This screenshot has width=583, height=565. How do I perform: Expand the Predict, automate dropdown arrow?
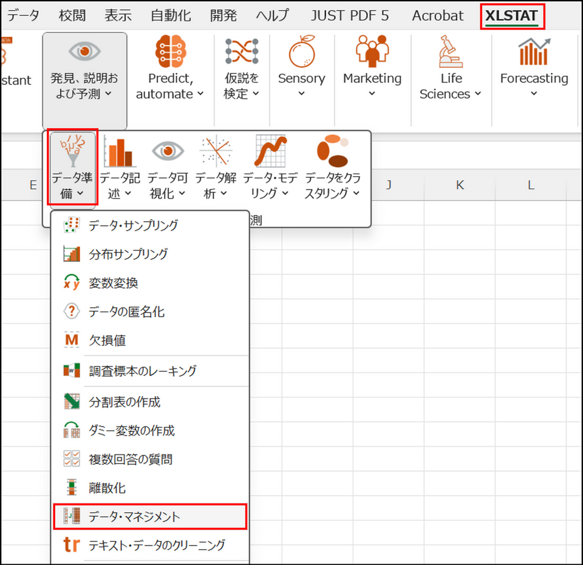(200, 94)
